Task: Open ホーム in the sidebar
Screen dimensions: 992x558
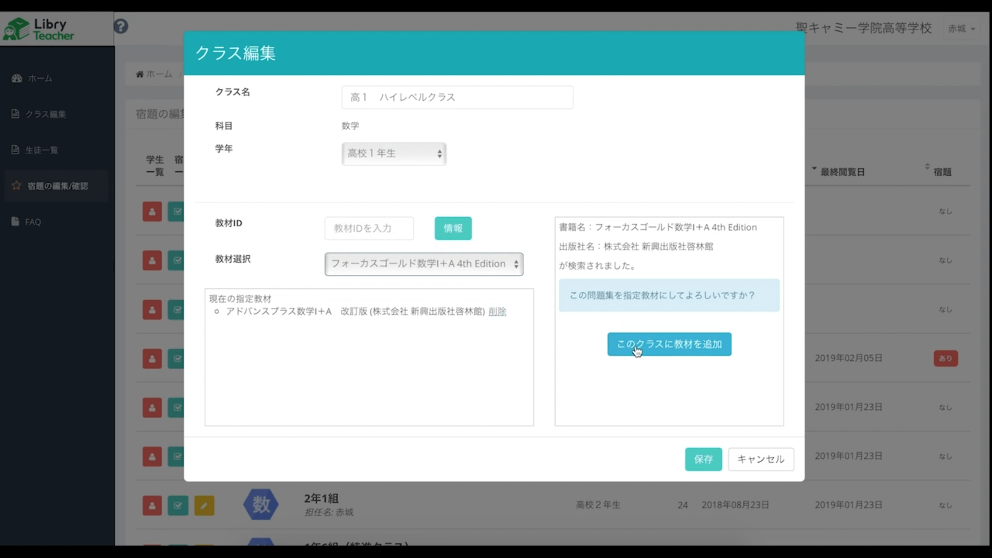Action: coord(40,78)
